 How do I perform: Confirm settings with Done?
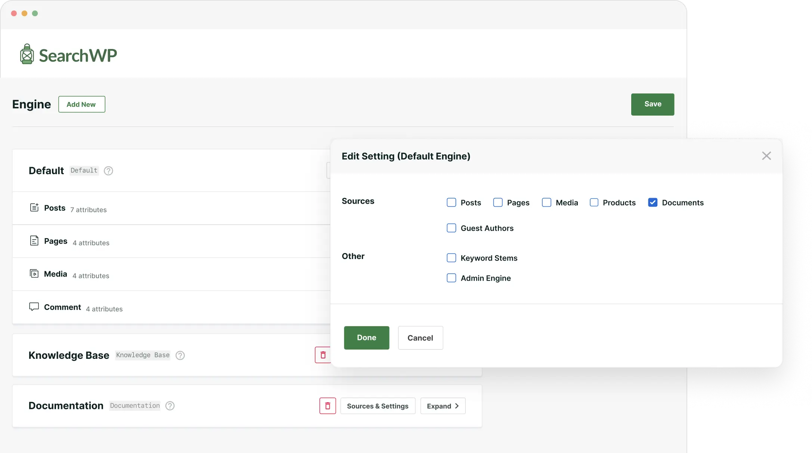(366, 338)
